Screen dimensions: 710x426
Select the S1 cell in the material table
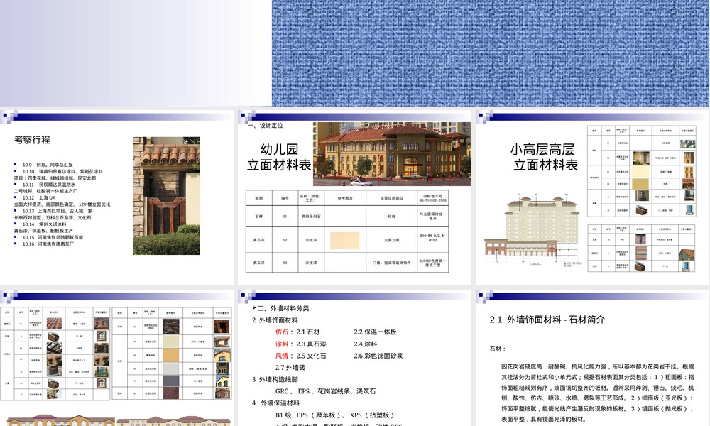pyautogui.click(x=285, y=217)
